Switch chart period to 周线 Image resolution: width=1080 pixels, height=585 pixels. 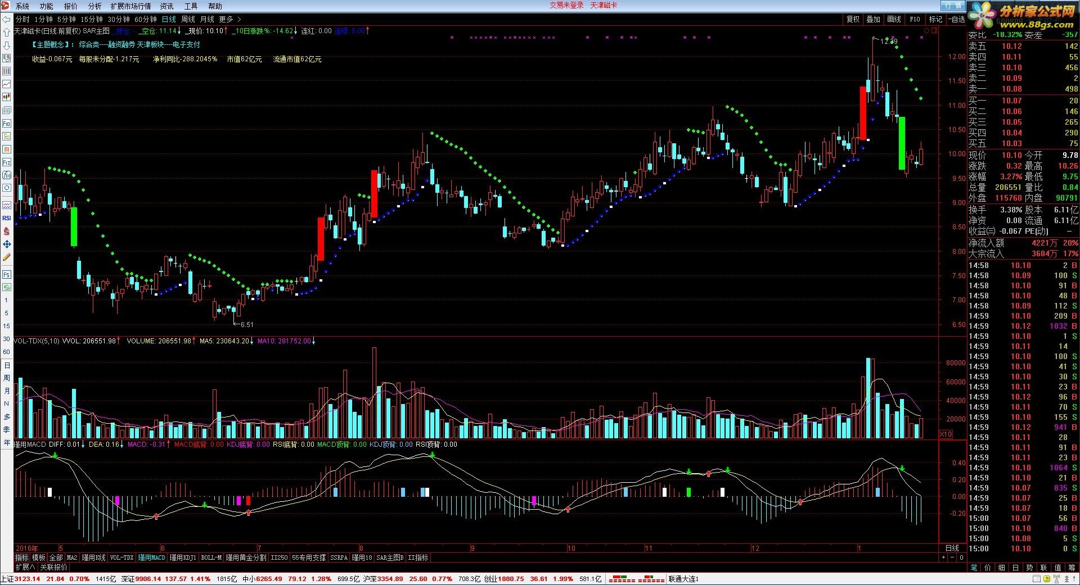coord(188,19)
